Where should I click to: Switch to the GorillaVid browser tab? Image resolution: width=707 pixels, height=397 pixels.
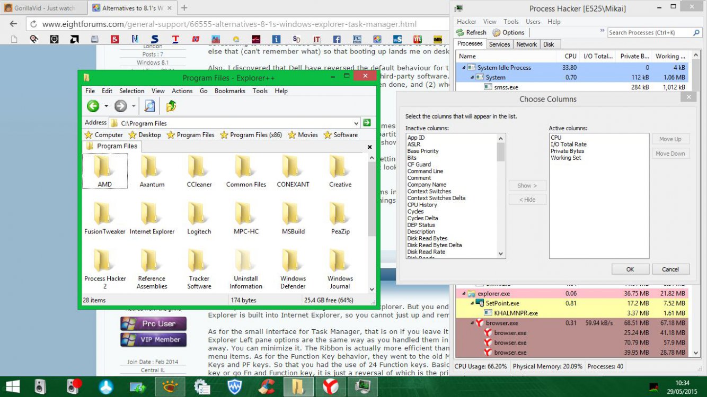43,8
